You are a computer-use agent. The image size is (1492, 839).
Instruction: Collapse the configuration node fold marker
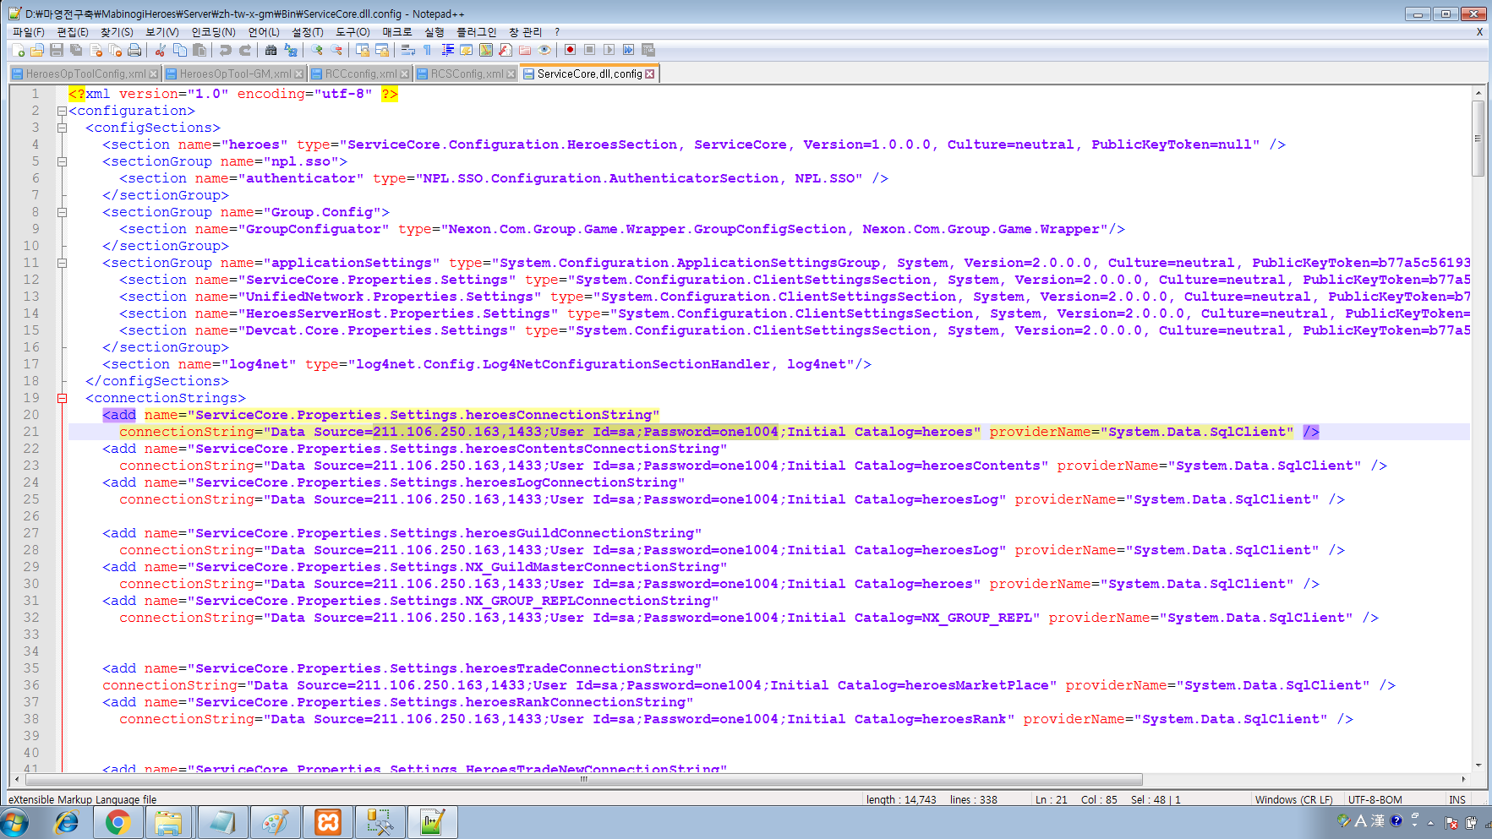click(x=62, y=111)
